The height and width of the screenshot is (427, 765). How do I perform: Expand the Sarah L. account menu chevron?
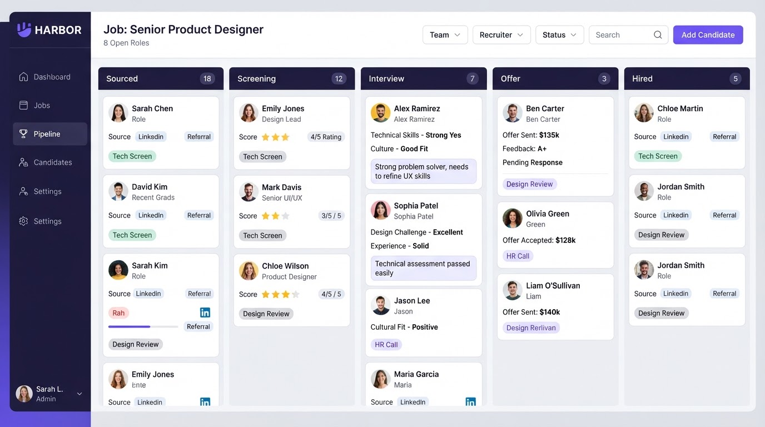[x=80, y=394]
